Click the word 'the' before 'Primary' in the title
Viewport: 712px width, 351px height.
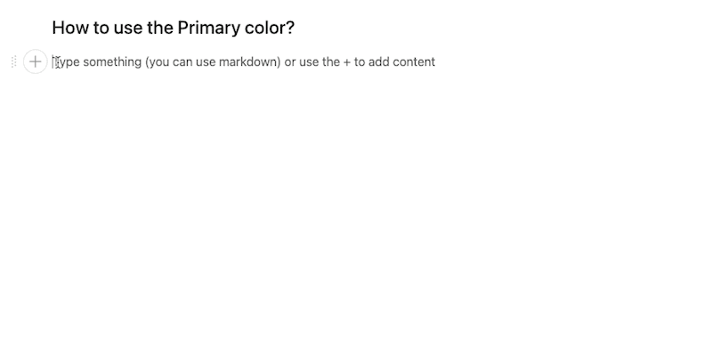pos(160,28)
